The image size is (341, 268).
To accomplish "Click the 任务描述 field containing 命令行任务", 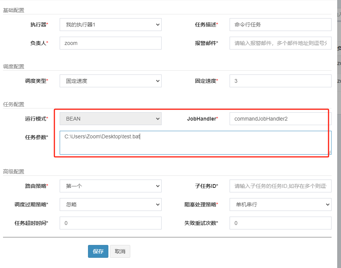I will click(280, 25).
